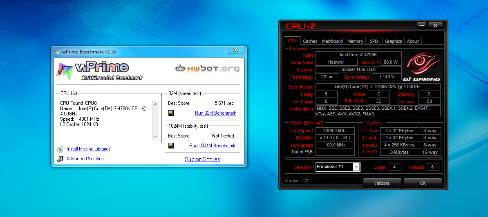Click the Speed 4001 MHz line in CPU List
This screenshot has height=217, width=488.
(79, 119)
